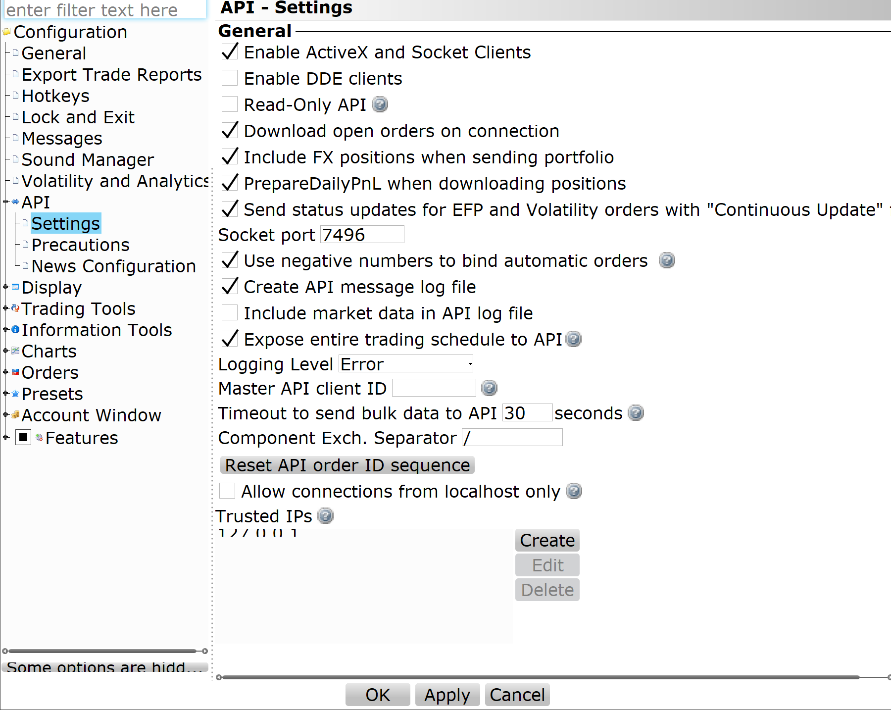Open the Logging Level dropdown
891x710 pixels.
click(406, 364)
